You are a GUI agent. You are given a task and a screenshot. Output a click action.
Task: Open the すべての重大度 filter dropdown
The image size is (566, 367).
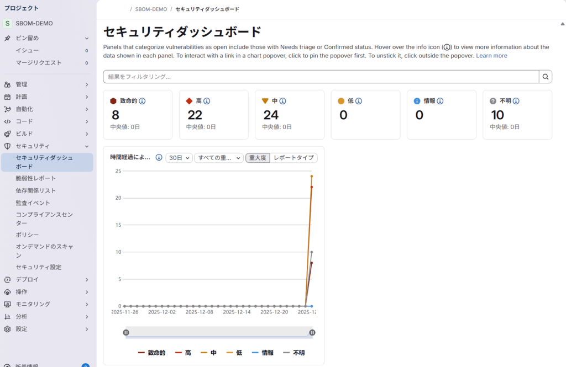click(218, 157)
